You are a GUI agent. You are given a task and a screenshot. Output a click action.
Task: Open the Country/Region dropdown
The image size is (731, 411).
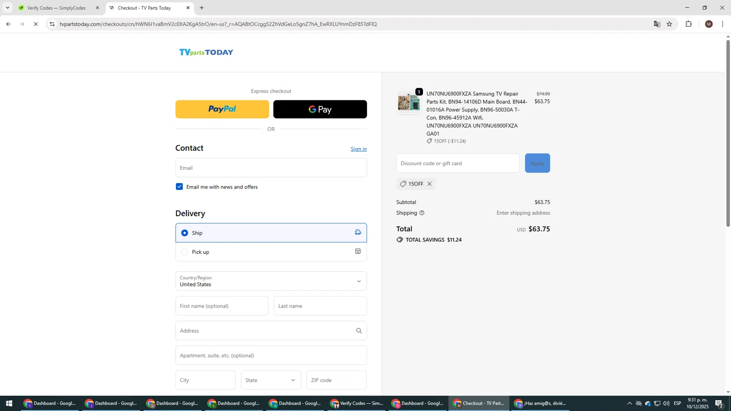click(271, 281)
